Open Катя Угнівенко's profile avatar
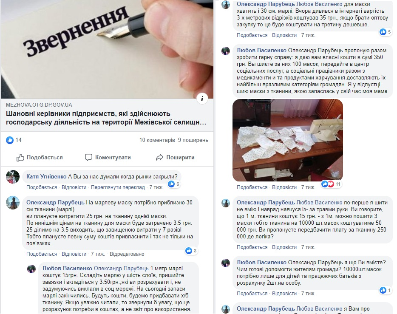 13,177
